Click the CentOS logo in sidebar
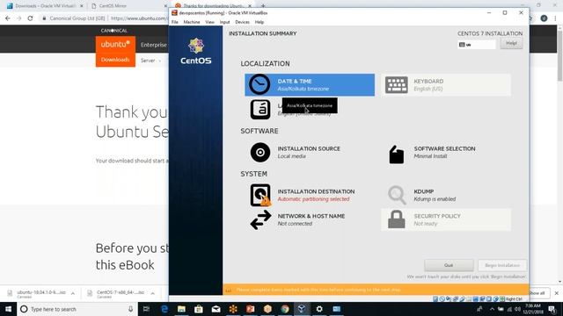The width and height of the screenshot is (563, 316). [x=195, y=51]
